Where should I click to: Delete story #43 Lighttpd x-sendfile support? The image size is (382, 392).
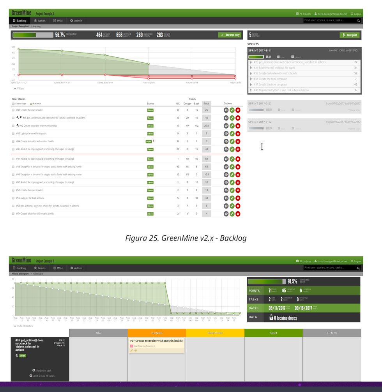[x=238, y=134]
